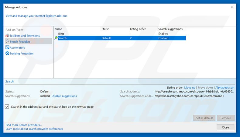The height and width of the screenshot is (137, 240).
Task: Click Enabled value beside Disable suggestions
Action: click(45, 96)
